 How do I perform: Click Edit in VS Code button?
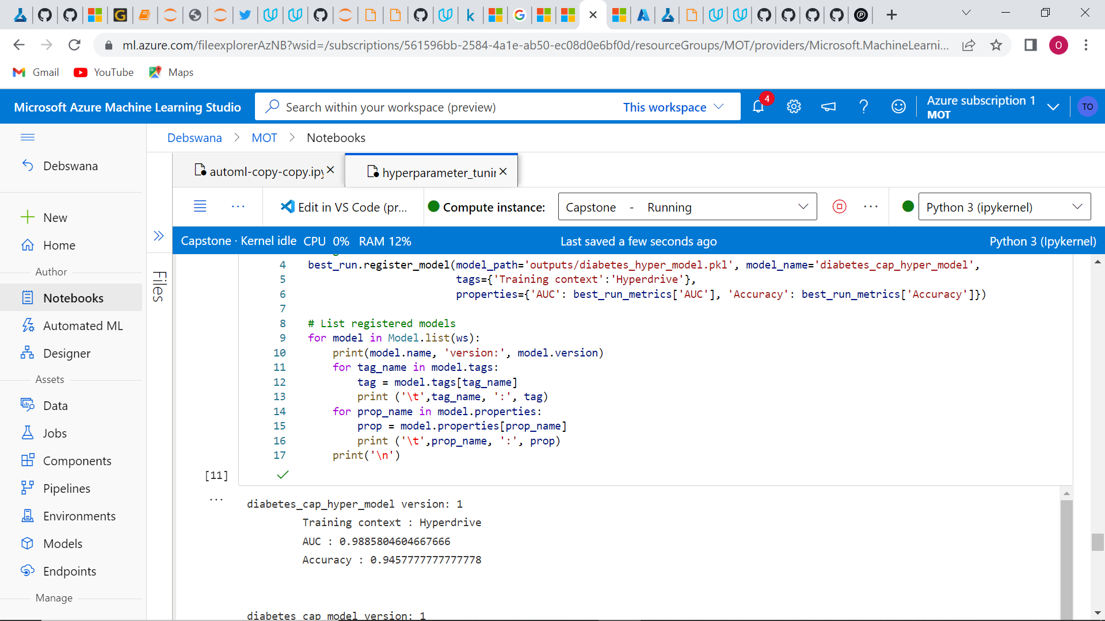pyautogui.click(x=344, y=207)
